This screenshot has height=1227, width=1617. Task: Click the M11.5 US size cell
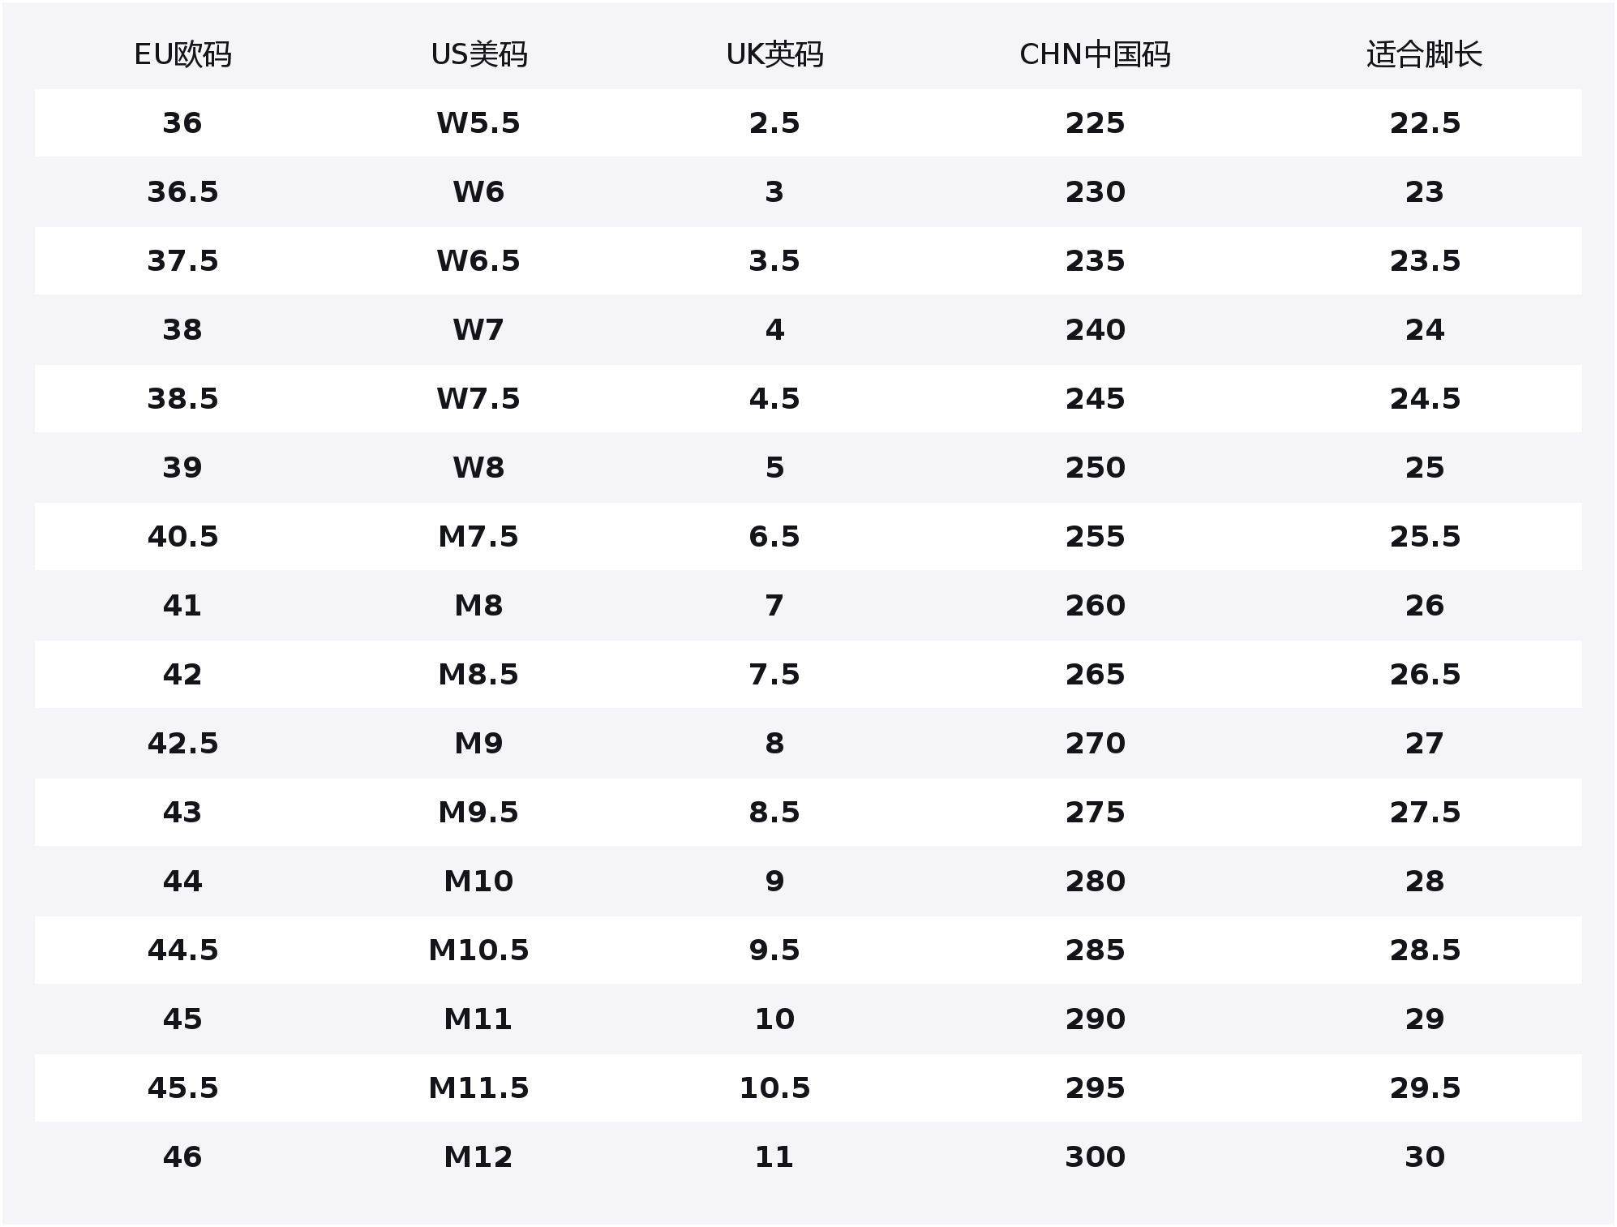(x=478, y=1088)
